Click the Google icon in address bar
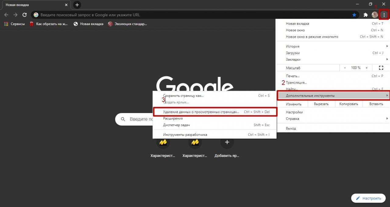The height and width of the screenshot is (207, 390). pos(36,15)
